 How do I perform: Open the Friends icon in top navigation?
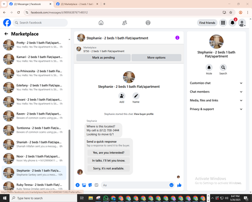coord(124,23)
